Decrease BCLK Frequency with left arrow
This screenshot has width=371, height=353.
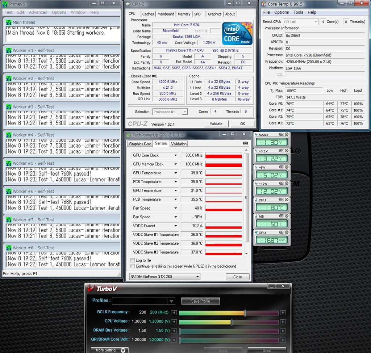(x=174, y=312)
